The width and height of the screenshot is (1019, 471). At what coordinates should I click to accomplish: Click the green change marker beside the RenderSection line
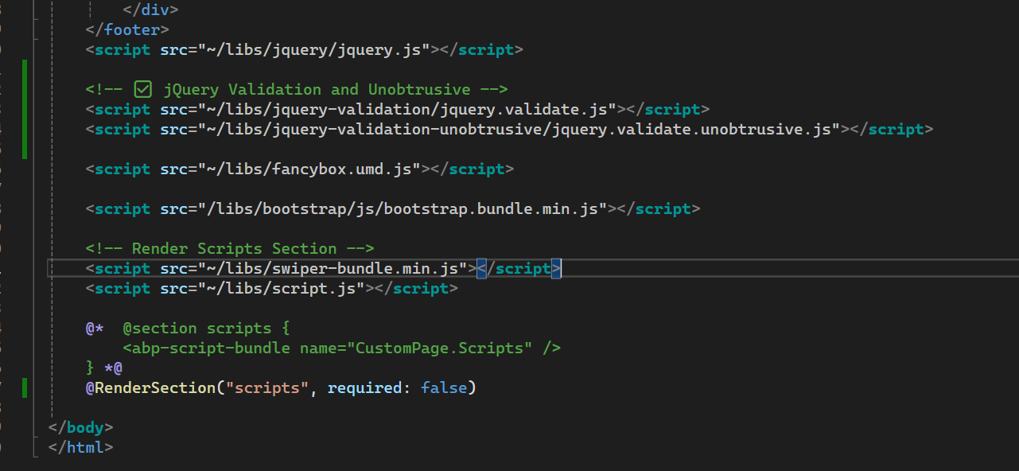coord(25,387)
